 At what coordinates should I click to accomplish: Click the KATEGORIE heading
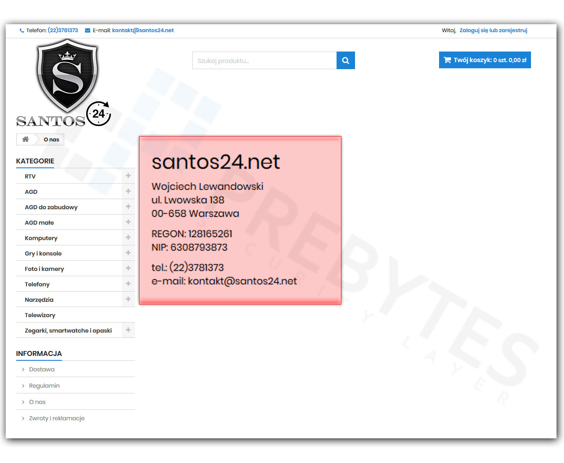(x=35, y=161)
